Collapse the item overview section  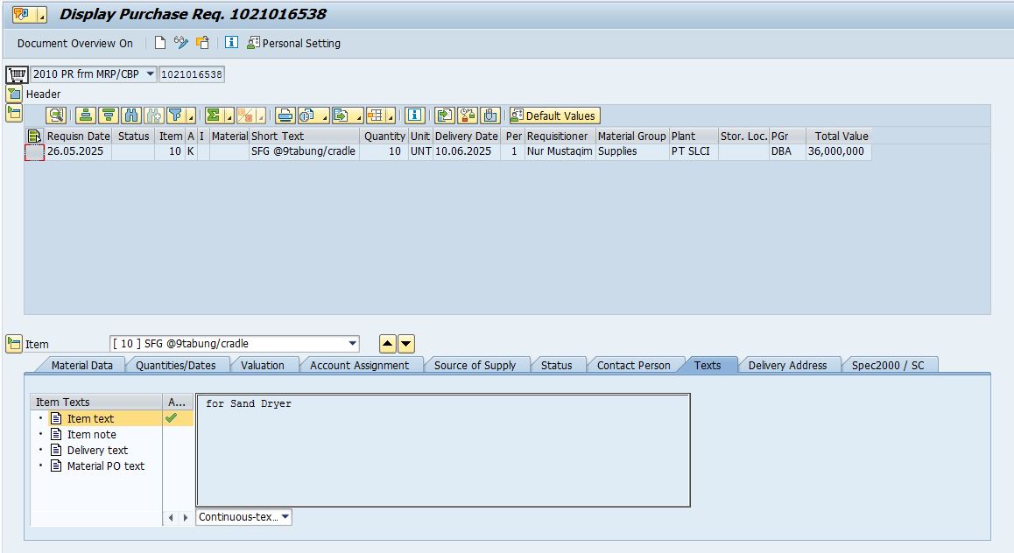(14, 114)
